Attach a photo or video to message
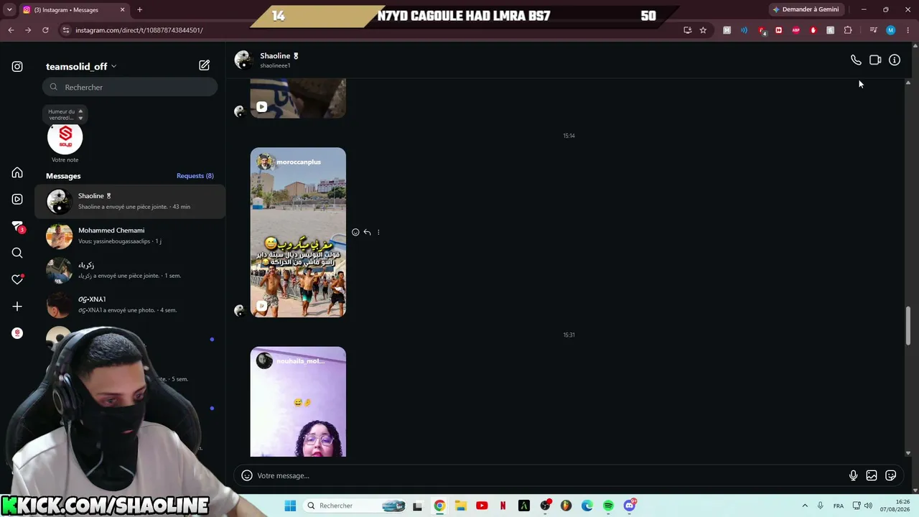Screen dimensions: 919x517 click(x=872, y=475)
